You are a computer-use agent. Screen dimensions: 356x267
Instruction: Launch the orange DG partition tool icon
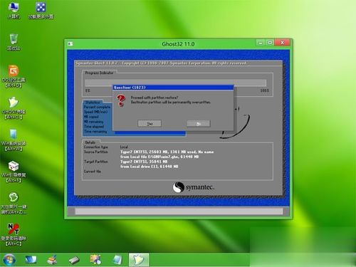click(14, 76)
